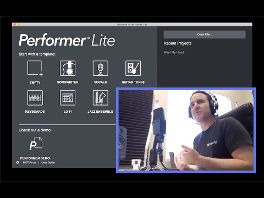Viewport: 264px width, 198px height.
Task: Click the EMPTY label text
Action: coord(35,82)
